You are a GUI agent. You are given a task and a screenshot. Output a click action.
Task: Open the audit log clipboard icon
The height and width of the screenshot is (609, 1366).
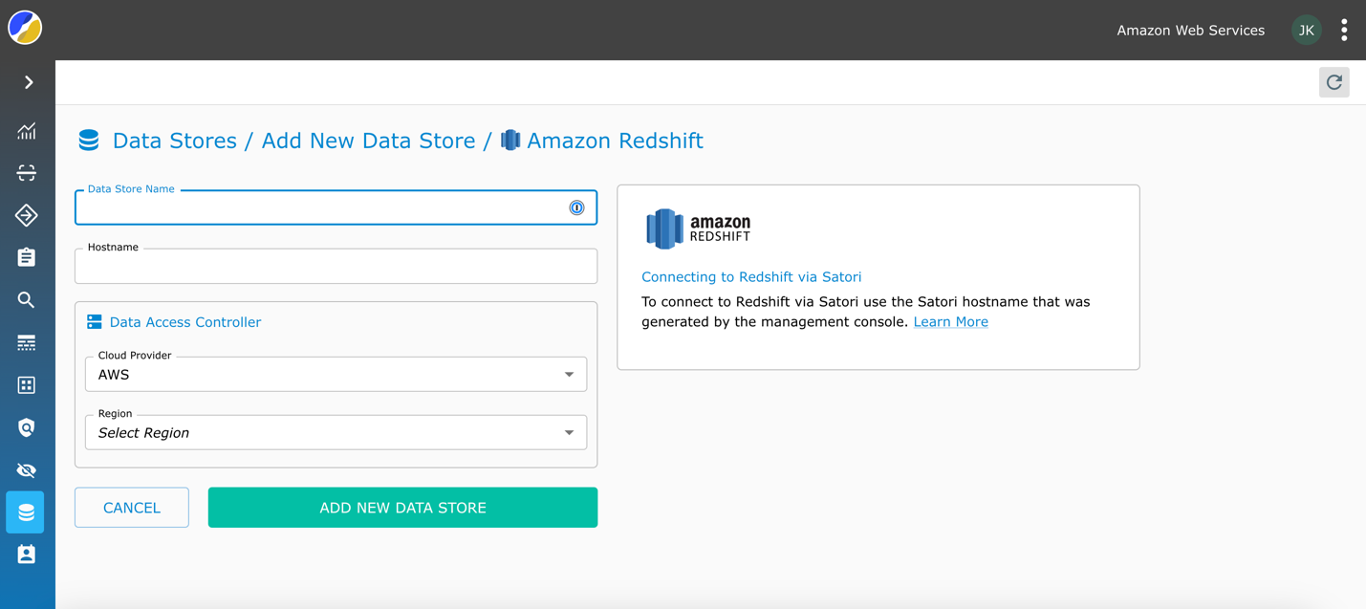pos(26,256)
